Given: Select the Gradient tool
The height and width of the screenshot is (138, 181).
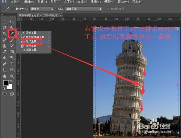Looking at the screenshot, I should coord(12,52).
